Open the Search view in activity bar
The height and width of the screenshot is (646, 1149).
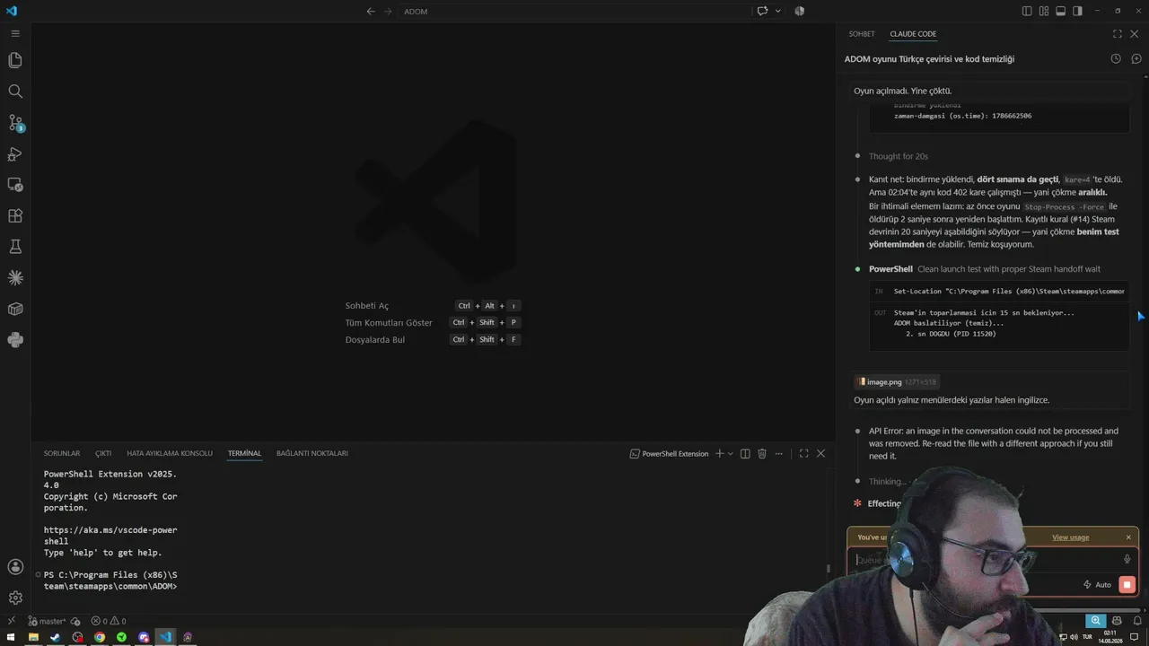(x=15, y=92)
